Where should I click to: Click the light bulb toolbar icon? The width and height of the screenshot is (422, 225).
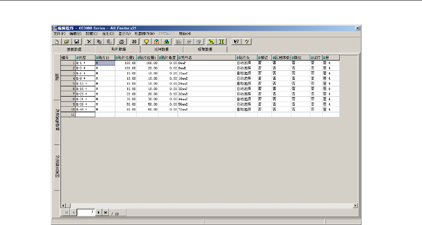(146, 41)
